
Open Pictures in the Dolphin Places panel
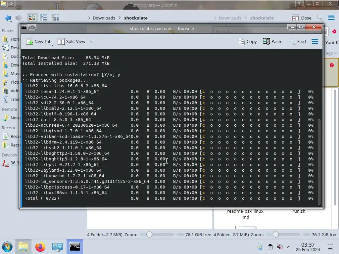click(11, 82)
